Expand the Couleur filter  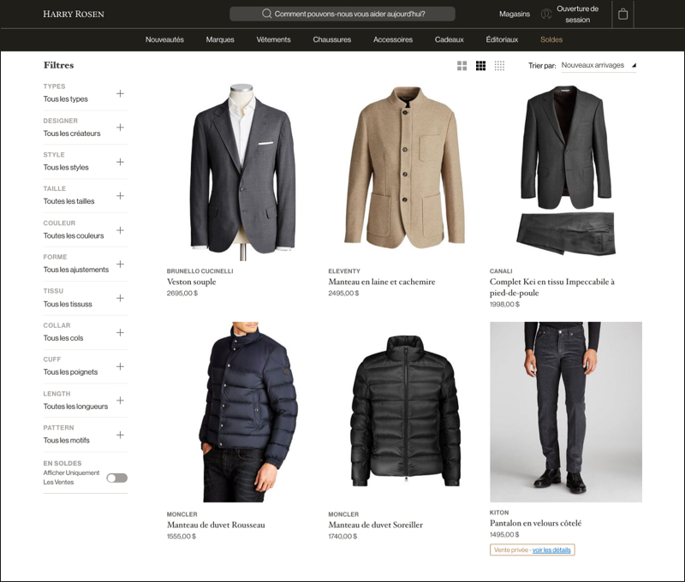pyautogui.click(x=120, y=230)
